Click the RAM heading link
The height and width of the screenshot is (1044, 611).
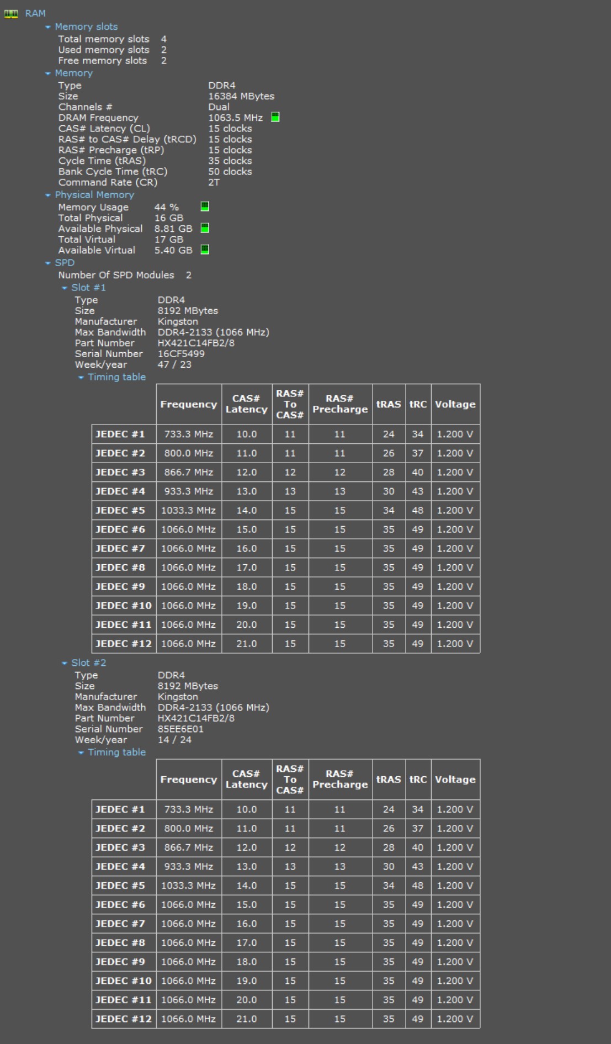(35, 13)
